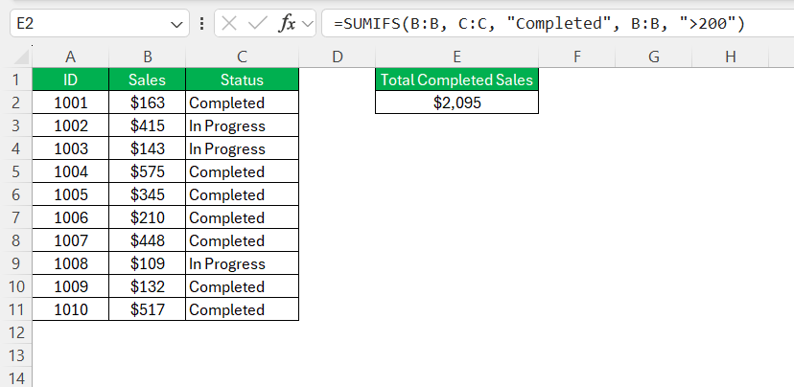This screenshot has width=794, height=387.
Task: Click the Status header cell
Action: click(242, 80)
